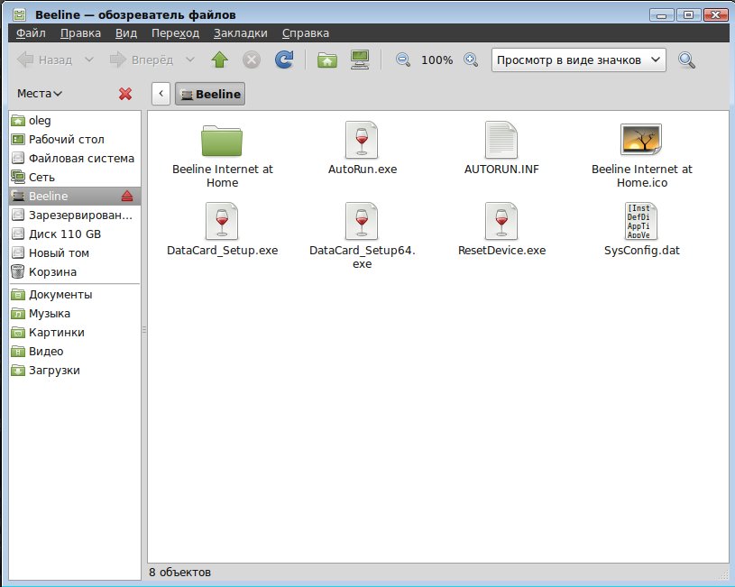
Task: Click the Назад back button
Action: click(44, 60)
